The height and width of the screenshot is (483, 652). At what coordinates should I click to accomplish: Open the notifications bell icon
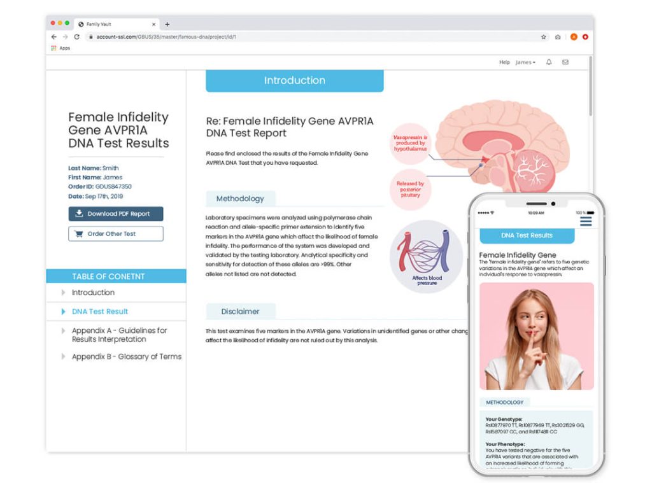click(549, 62)
